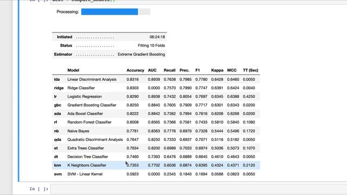
Task: Click the Status label
Action: click(x=66, y=45)
